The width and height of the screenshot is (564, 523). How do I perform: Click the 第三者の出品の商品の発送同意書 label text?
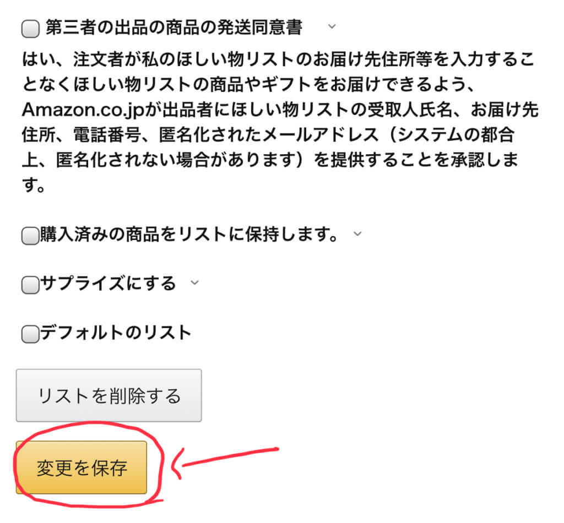[174, 28]
